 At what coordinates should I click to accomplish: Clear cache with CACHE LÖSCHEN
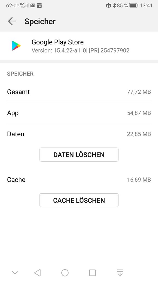click(79, 200)
